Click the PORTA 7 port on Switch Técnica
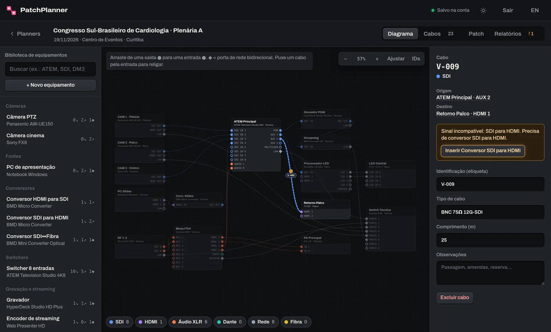Screen dimensions: 551x332 [x=366, y=244]
